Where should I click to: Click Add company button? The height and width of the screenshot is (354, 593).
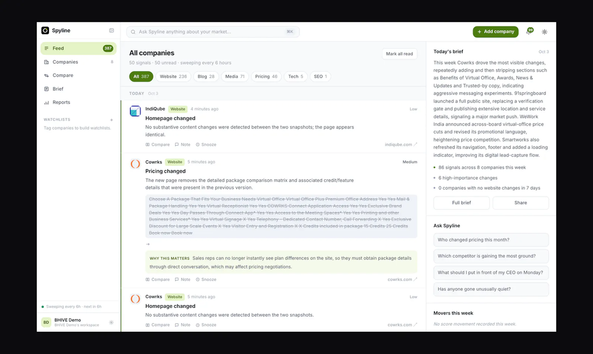(x=496, y=32)
